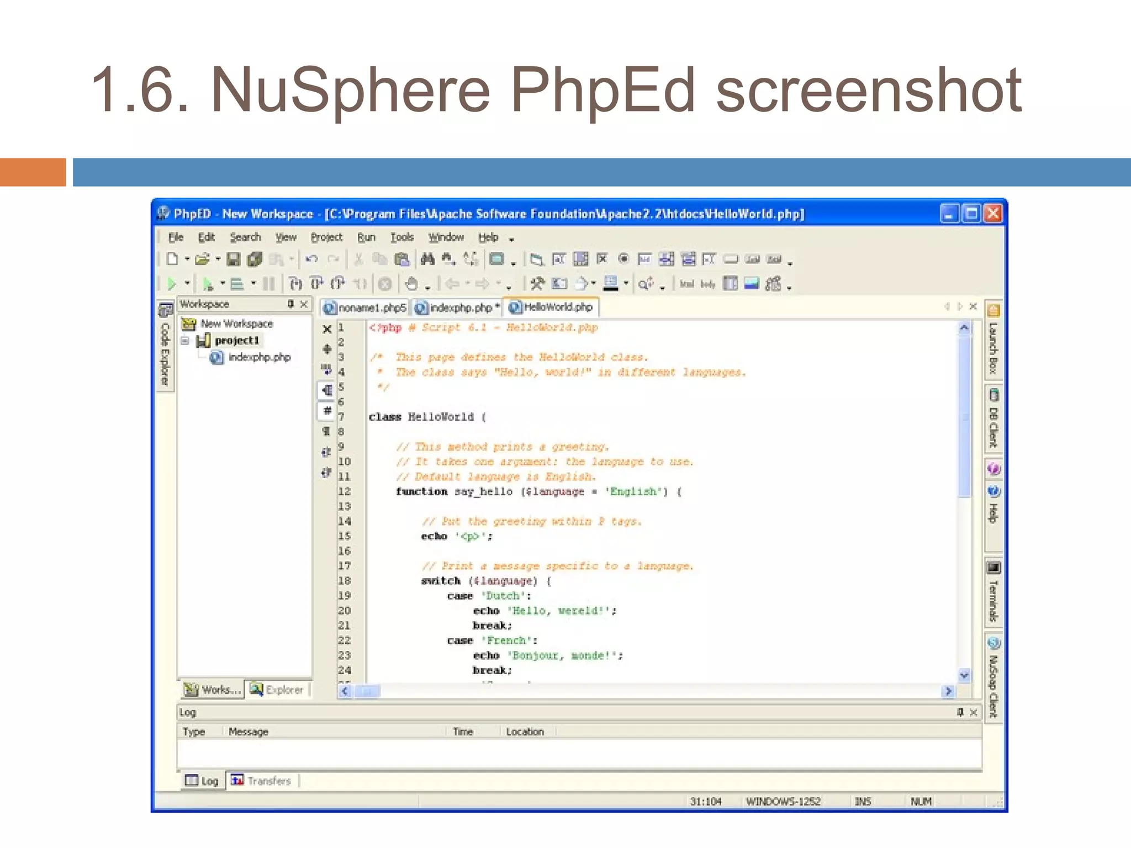
Task: Click the crossed tools settings icon
Action: point(537,284)
